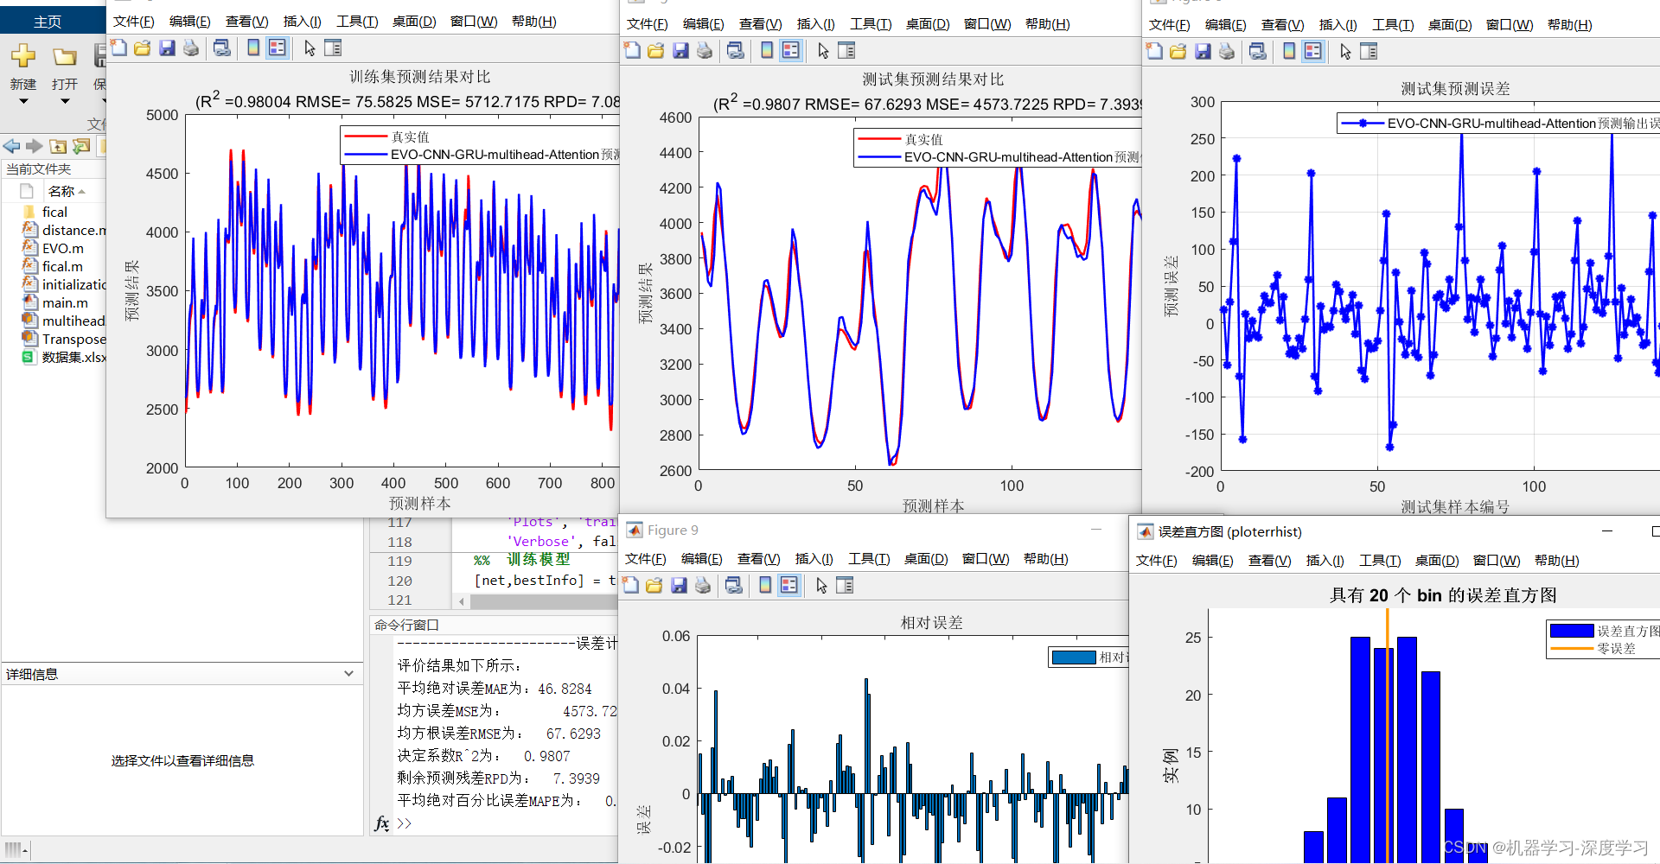Toggle the highlighted legend icon in Figure 9

tap(788, 585)
